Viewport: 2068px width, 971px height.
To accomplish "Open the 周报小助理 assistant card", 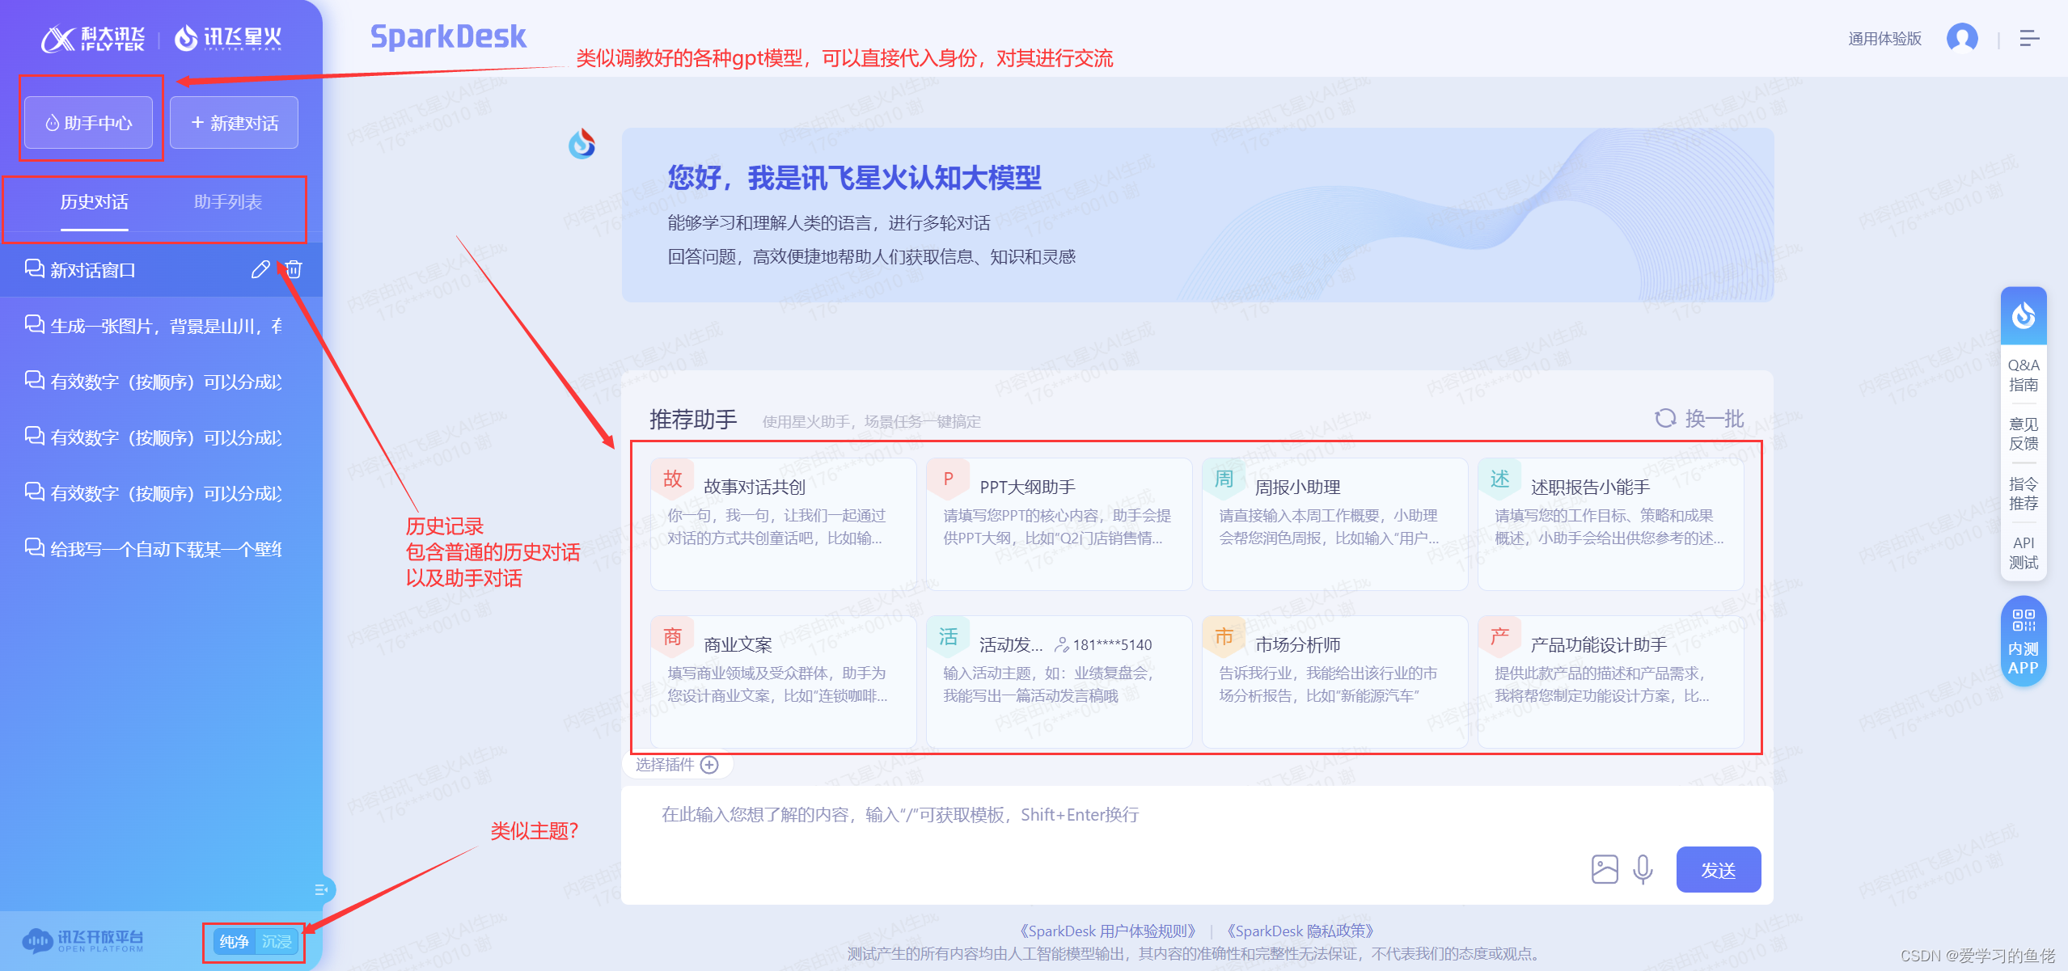I will (1334, 524).
